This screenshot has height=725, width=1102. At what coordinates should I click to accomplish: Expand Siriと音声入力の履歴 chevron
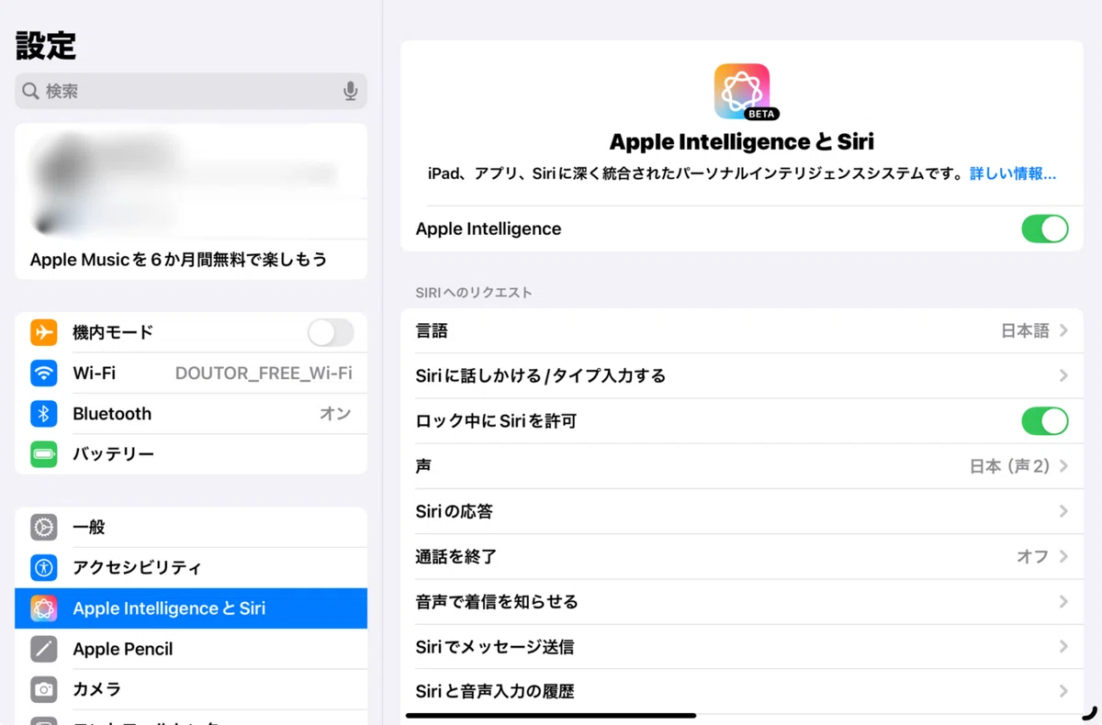point(1063,691)
